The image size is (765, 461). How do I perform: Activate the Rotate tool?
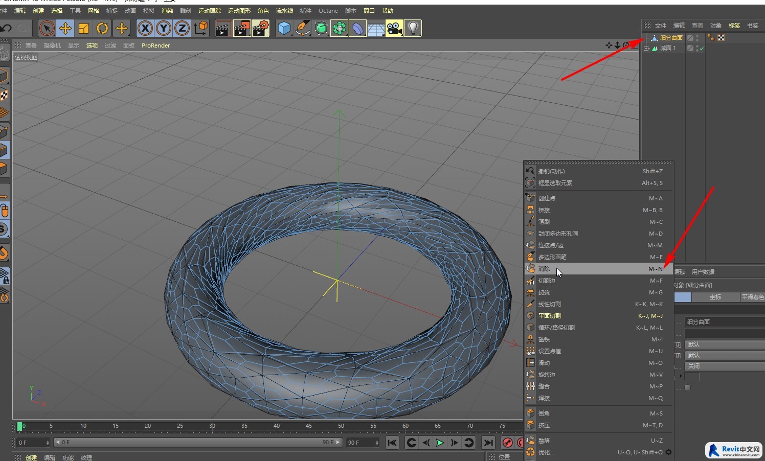coord(102,29)
